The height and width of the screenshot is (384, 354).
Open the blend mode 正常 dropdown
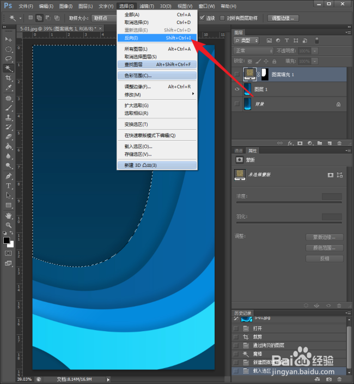pos(253,51)
